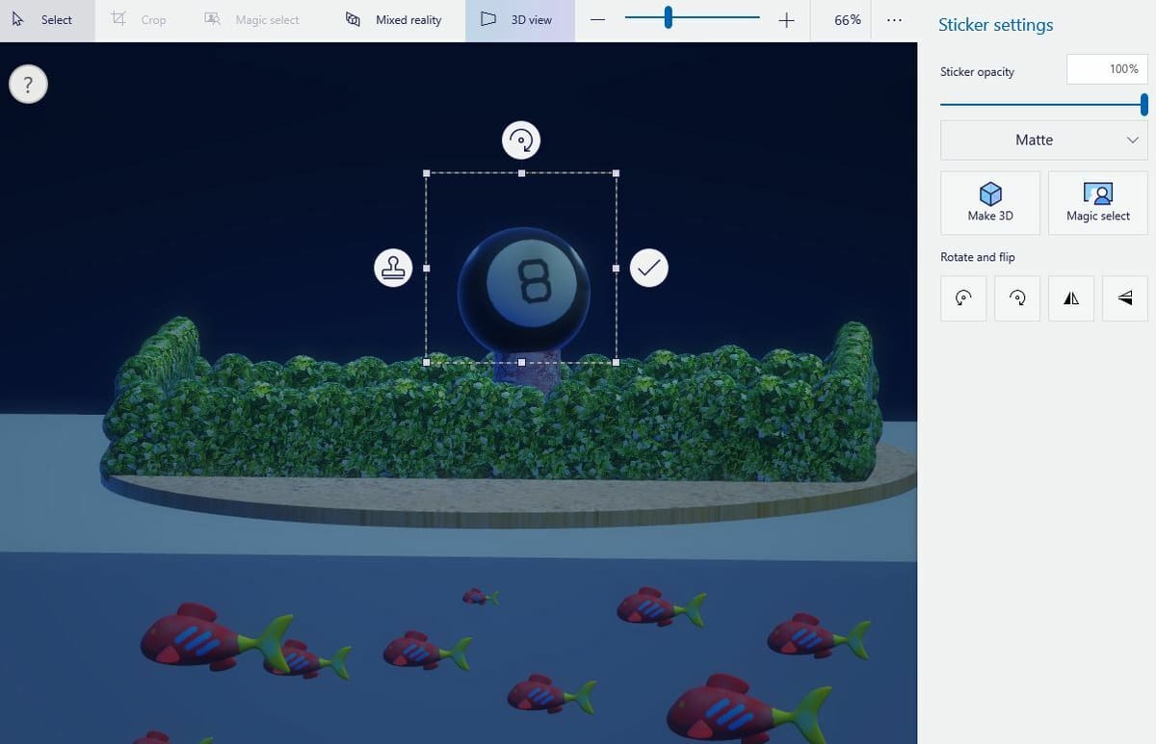Expand the Matte material dropdown
The image size is (1156, 744).
[1043, 140]
